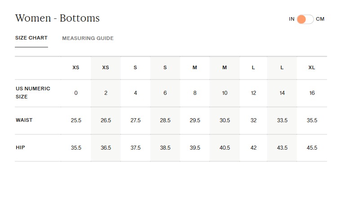Click the IN unit label
Viewport: 337px width, 200px height.
(x=292, y=19)
